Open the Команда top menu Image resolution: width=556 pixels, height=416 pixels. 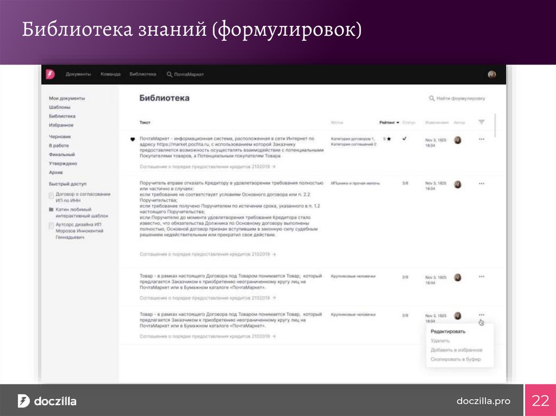pyautogui.click(x=111, y=74)
